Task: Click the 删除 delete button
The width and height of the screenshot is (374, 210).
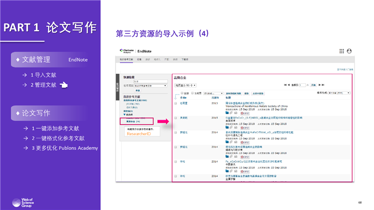Action: [x=246, y=94]
